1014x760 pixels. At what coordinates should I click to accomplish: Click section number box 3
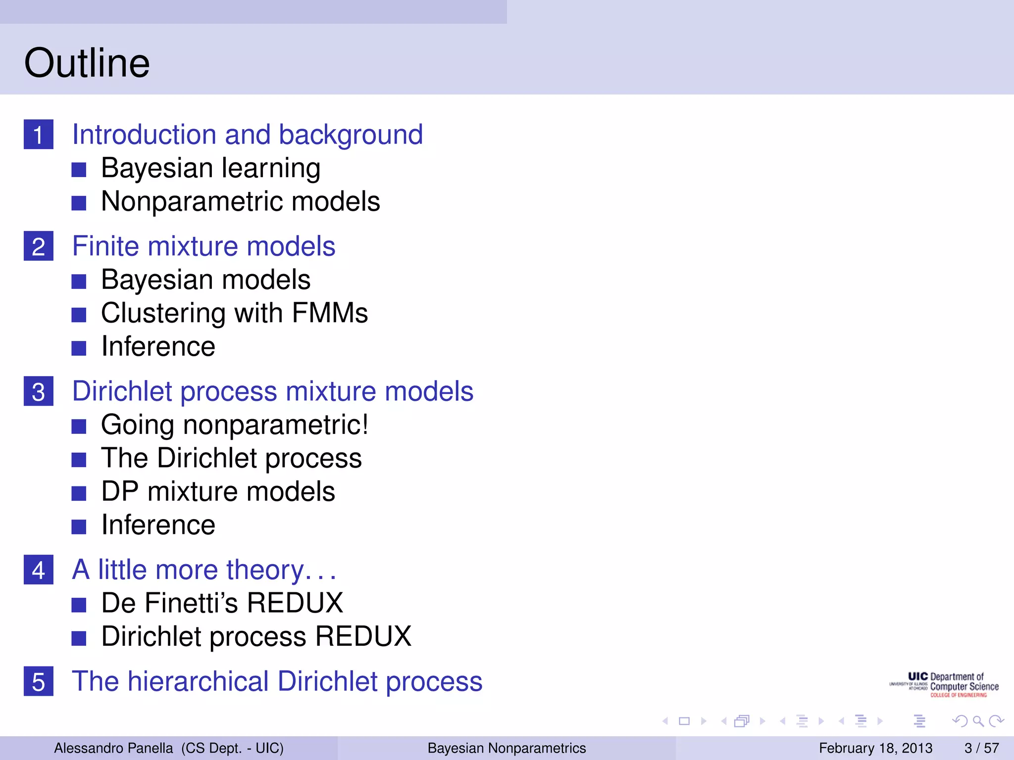[39, 391]
